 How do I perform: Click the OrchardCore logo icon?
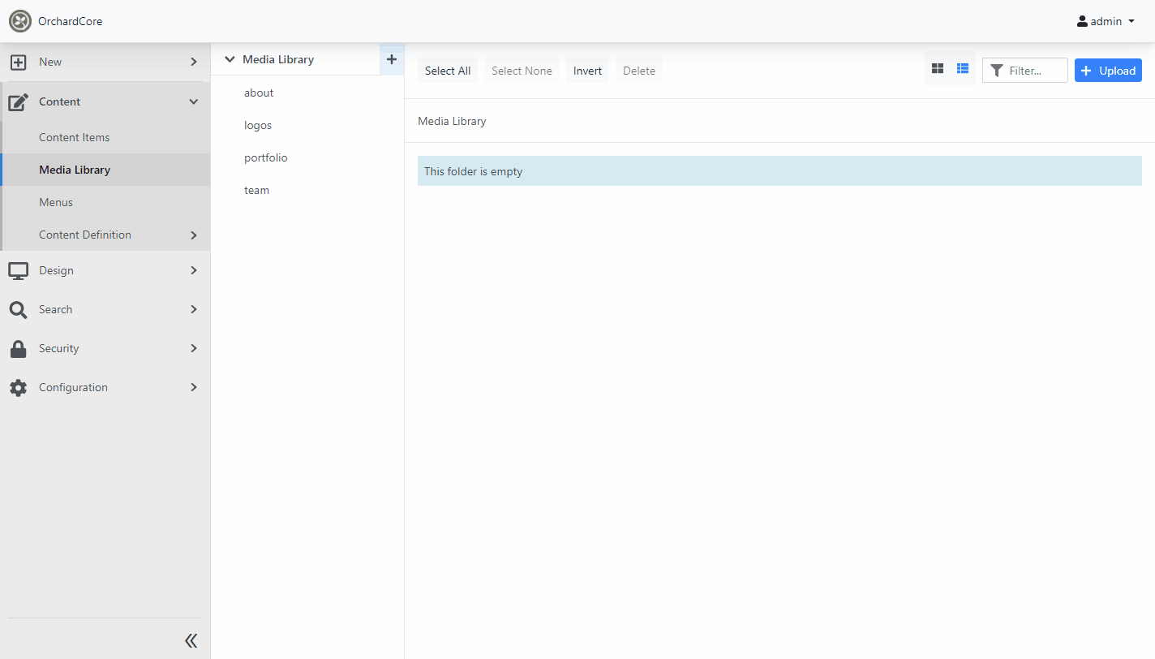click(x=20, y=21)
